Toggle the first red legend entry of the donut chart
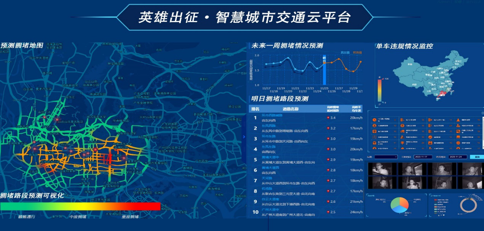Screen dimensions: 484x231 436,200
